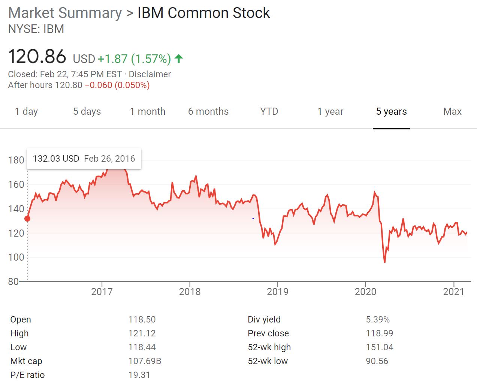Select the red dot marker on the chart
Screen dimensions: 477x387
[x=27, y=218]
